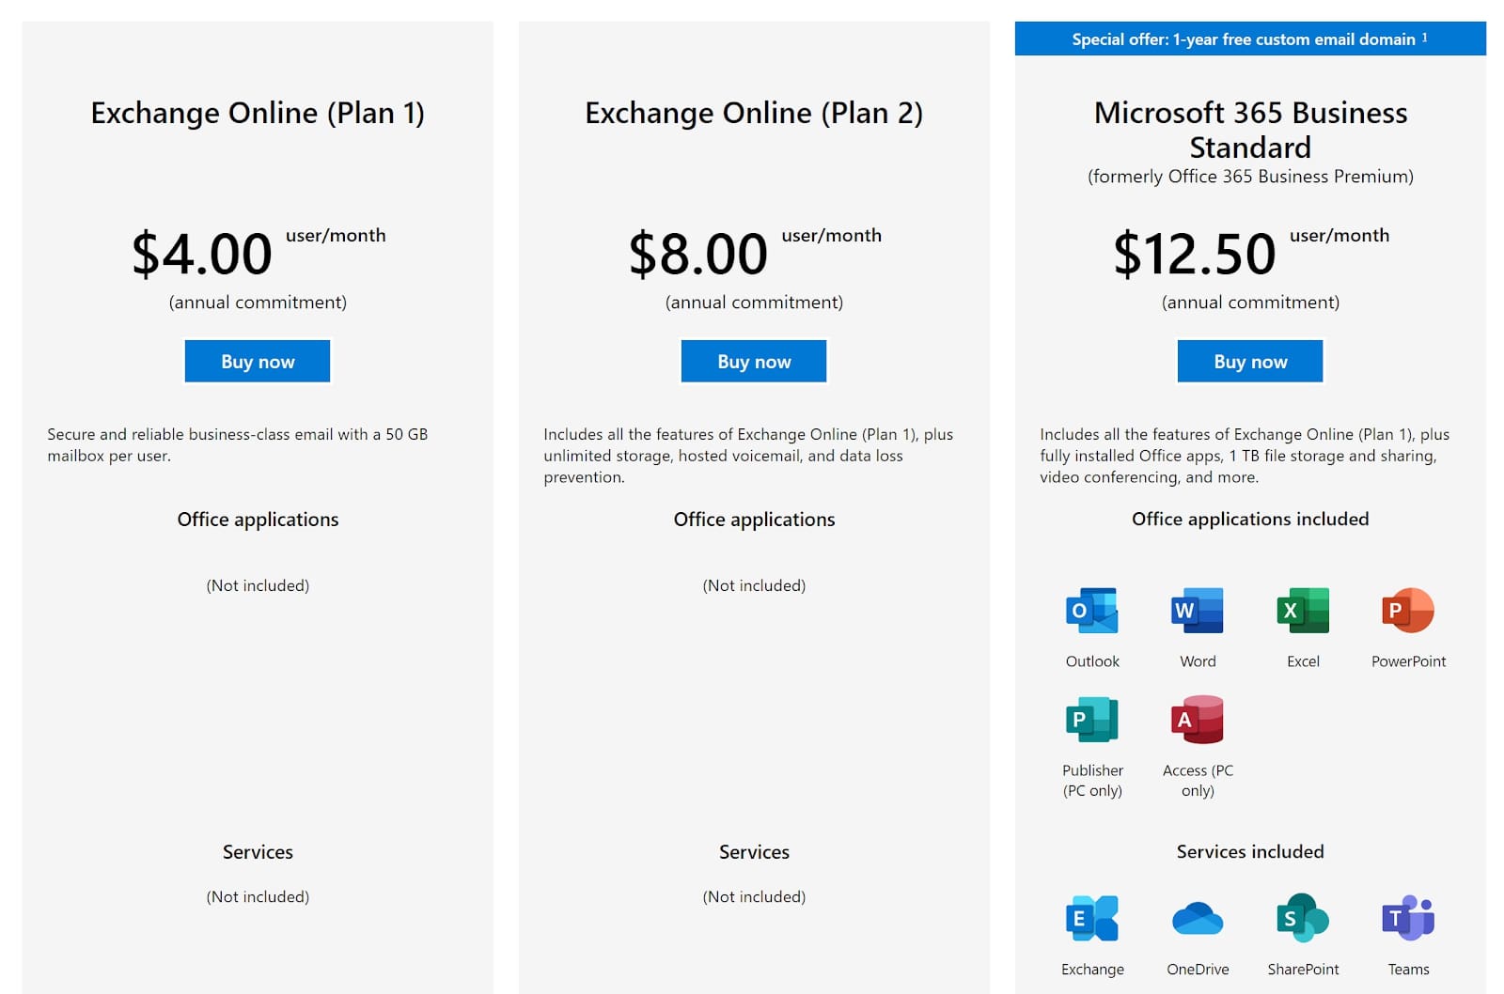Click the $12.50 price

pyautogui.click(x=1195, y=254)
